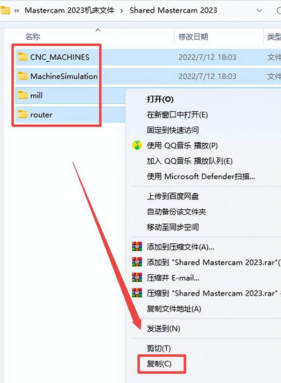The width and height of the screenshot is (281, 383).
Task: Choose 复制(C) from the context menu
Action: pyautogui.click(x=159, y=364)
